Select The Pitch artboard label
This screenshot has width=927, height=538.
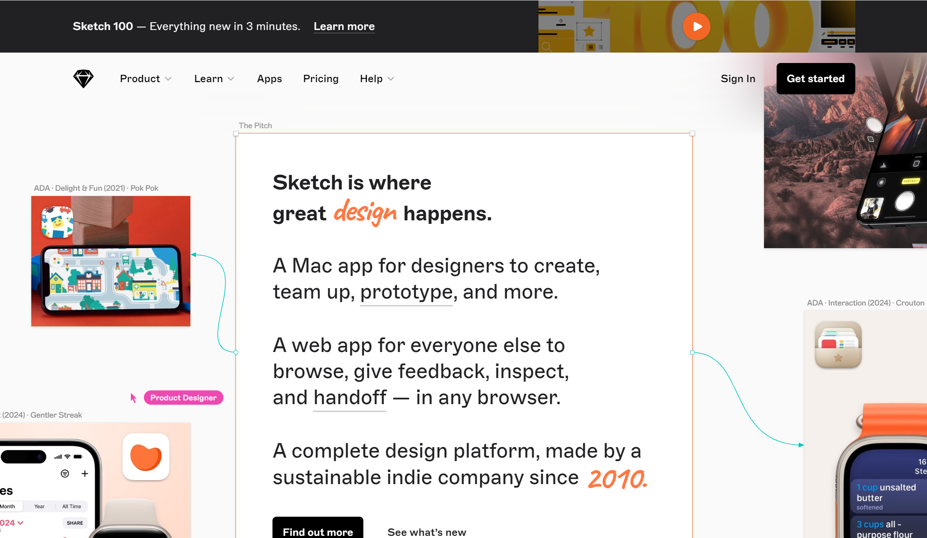tap(255, 126)
